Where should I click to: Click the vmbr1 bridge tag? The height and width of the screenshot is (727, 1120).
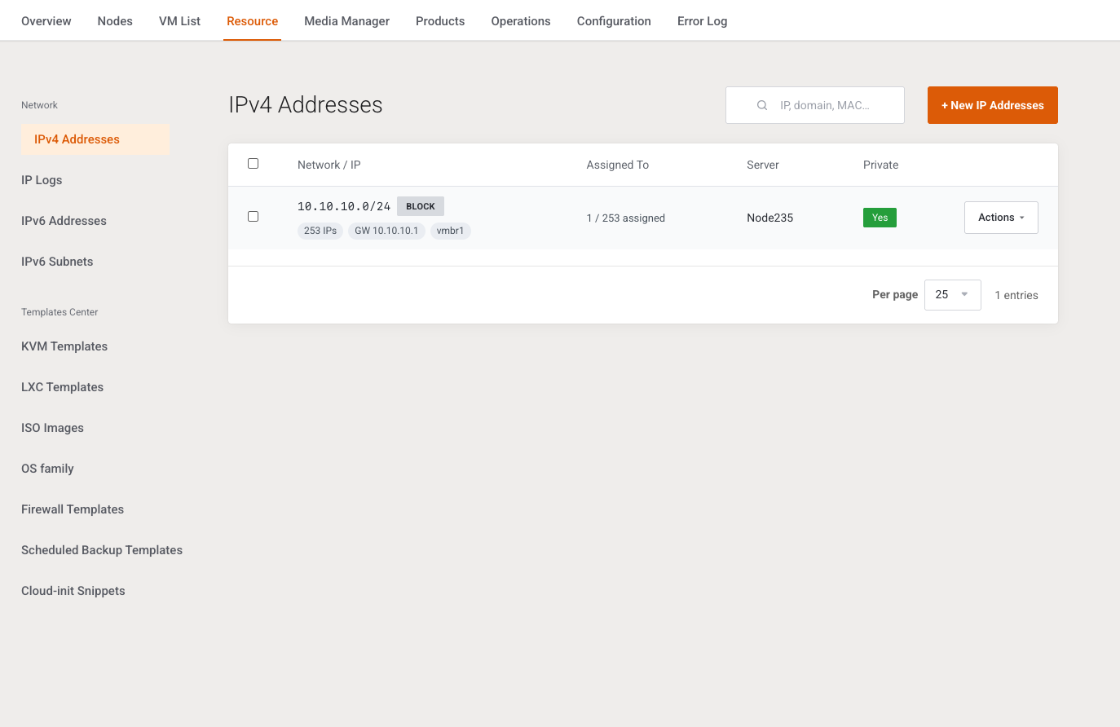tap(450, 231)
